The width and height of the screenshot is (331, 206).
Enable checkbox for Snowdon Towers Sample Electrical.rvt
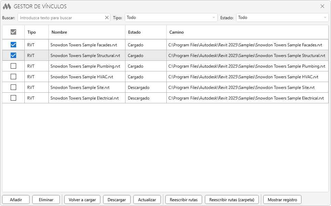click(x=13, y=98)
